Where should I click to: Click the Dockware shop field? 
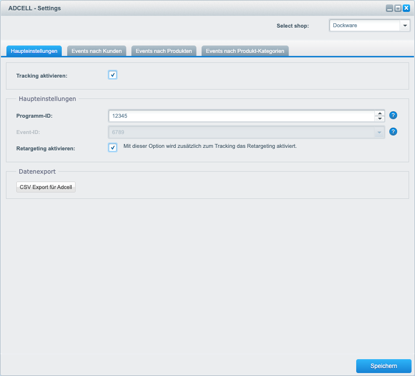pyautogui.click(x=365, y=26)
